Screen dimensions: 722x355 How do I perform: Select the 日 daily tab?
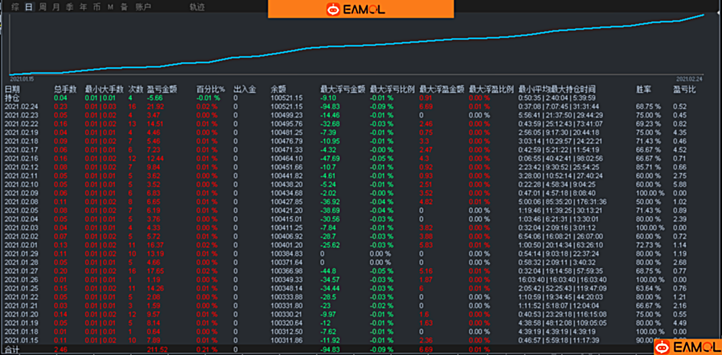(x=28, y=7)
